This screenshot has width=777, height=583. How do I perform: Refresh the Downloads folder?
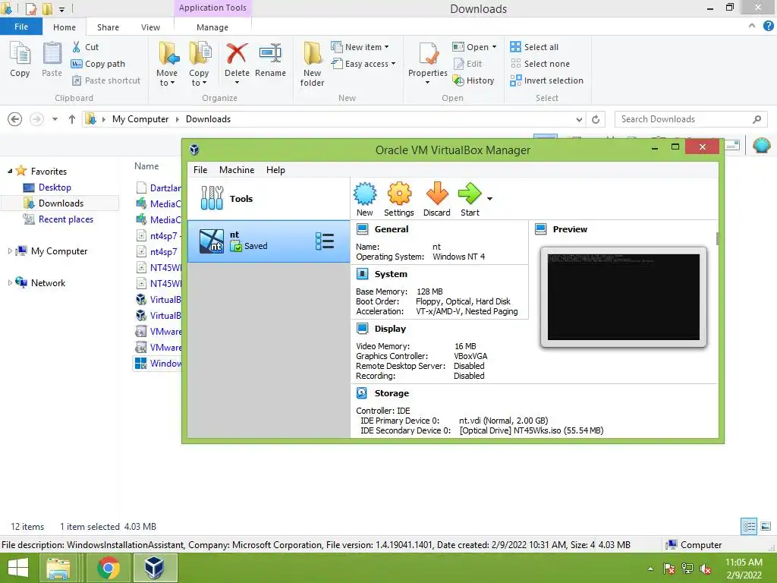[596, 119]
